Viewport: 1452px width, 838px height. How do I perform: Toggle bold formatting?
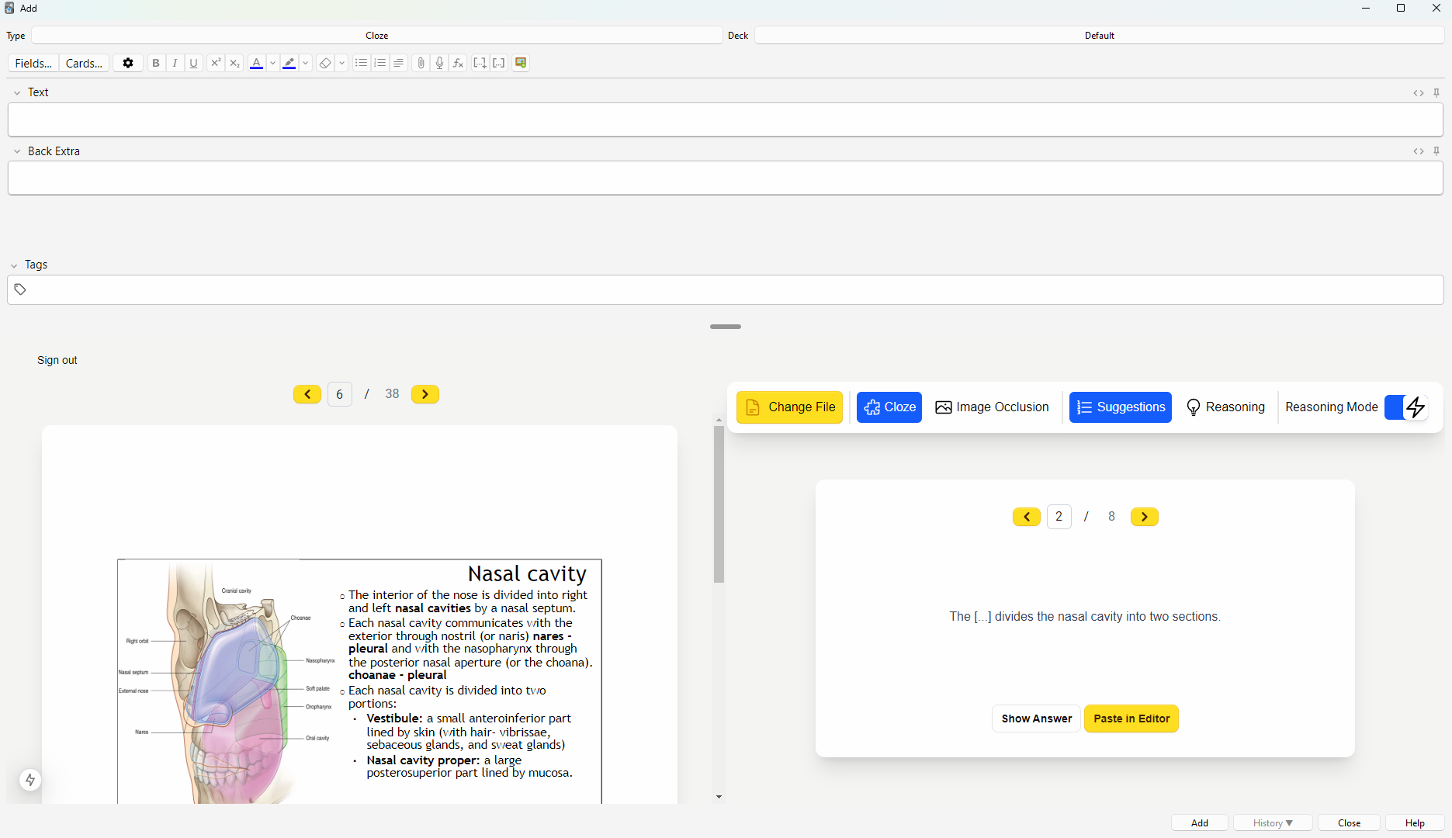[x=156, y=64]
